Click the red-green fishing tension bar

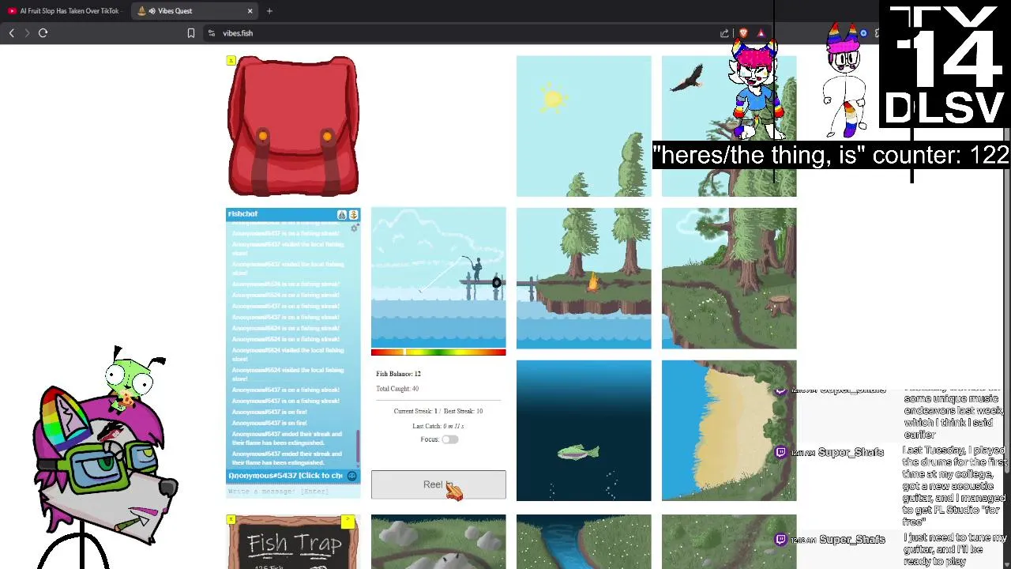coord(438,352)
